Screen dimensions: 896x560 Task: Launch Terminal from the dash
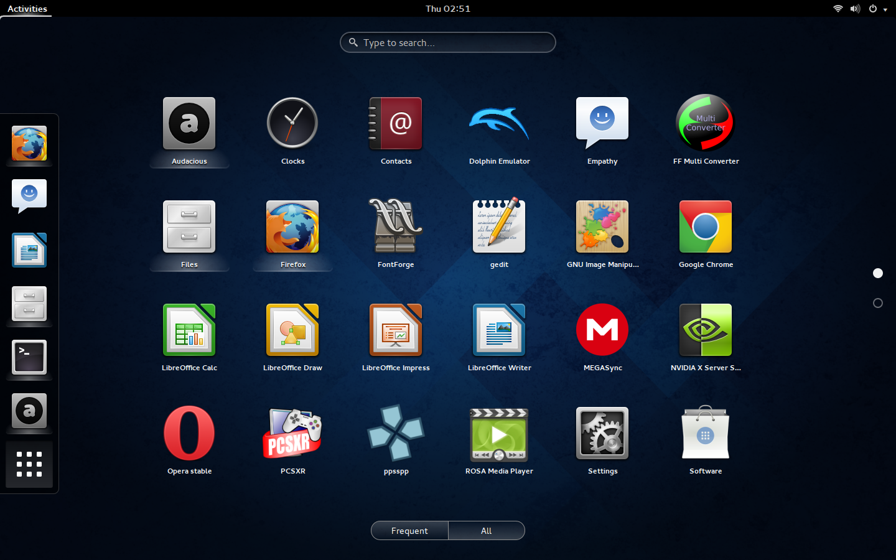pos(29,357)
